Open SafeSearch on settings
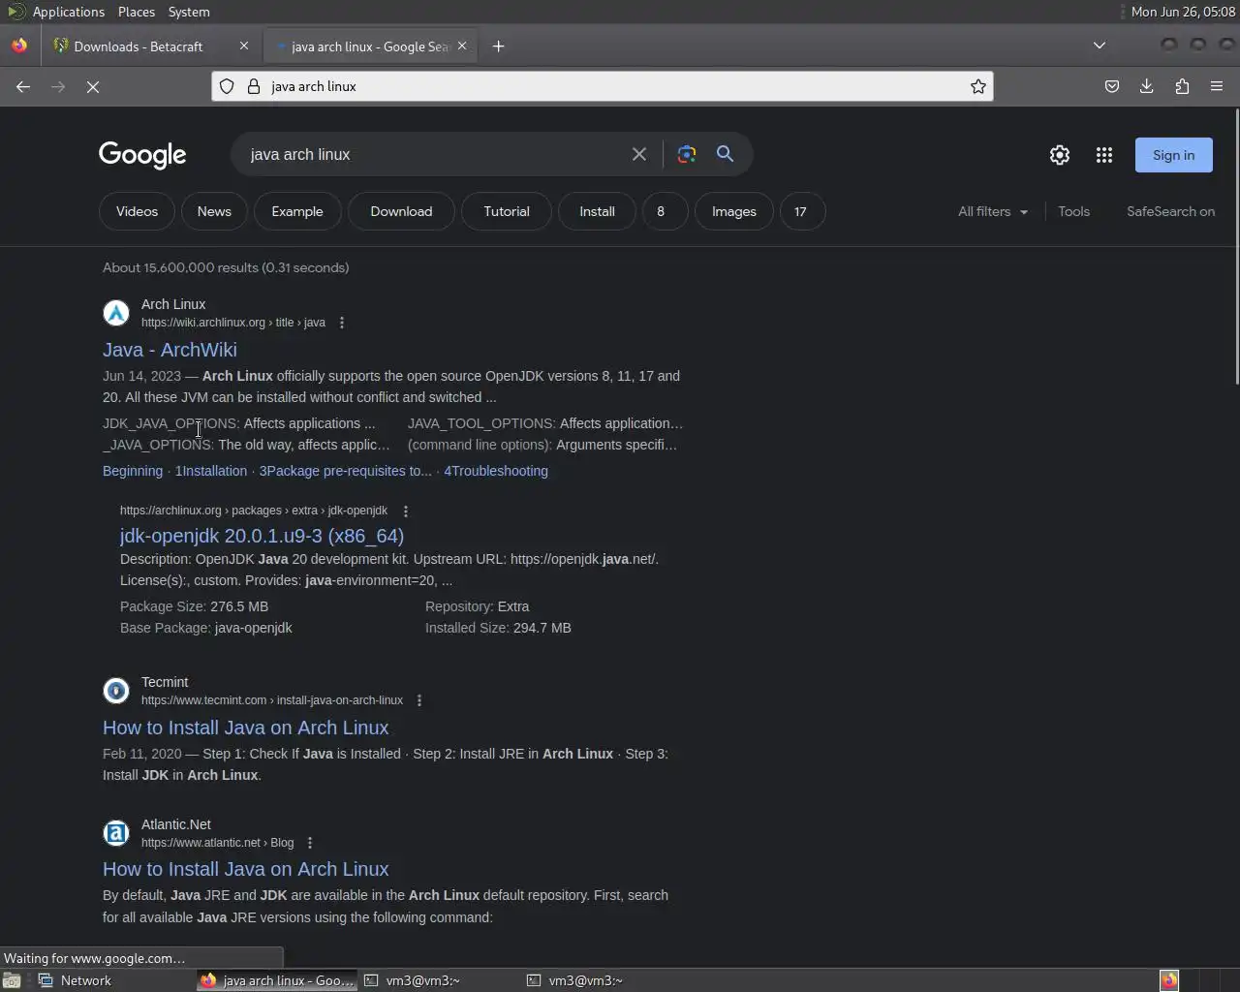 click(1170, 211)
